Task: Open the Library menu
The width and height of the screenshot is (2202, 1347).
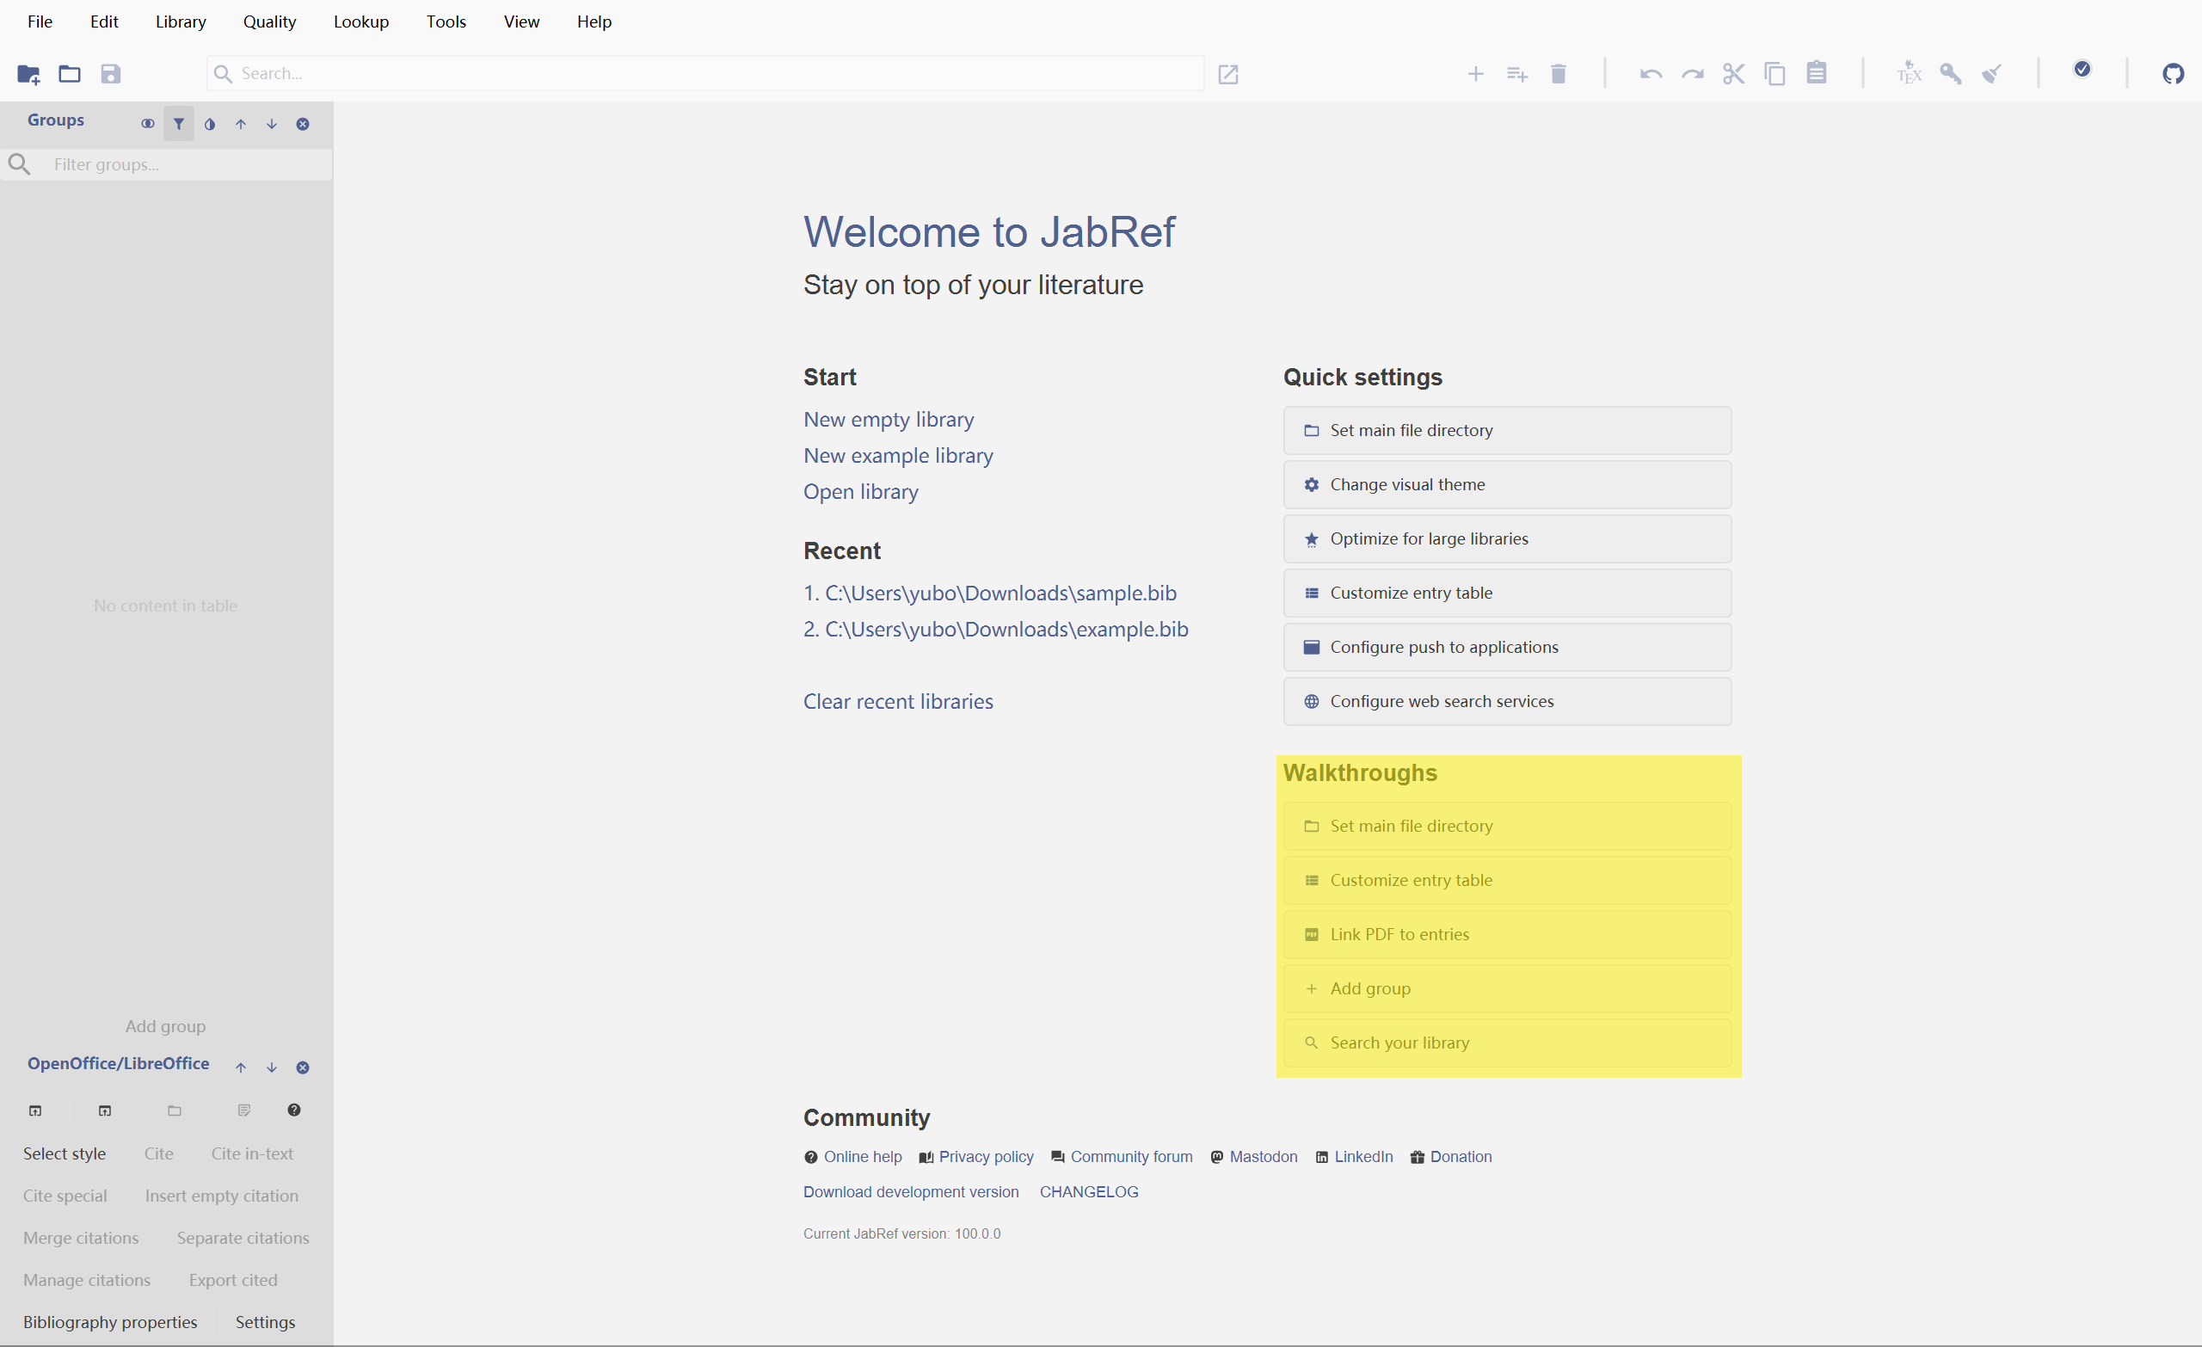Action: coord(181,22)
